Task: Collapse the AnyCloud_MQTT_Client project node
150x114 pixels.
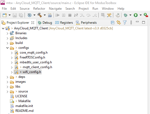Action: pyautogui.click(x=3, y=28)
